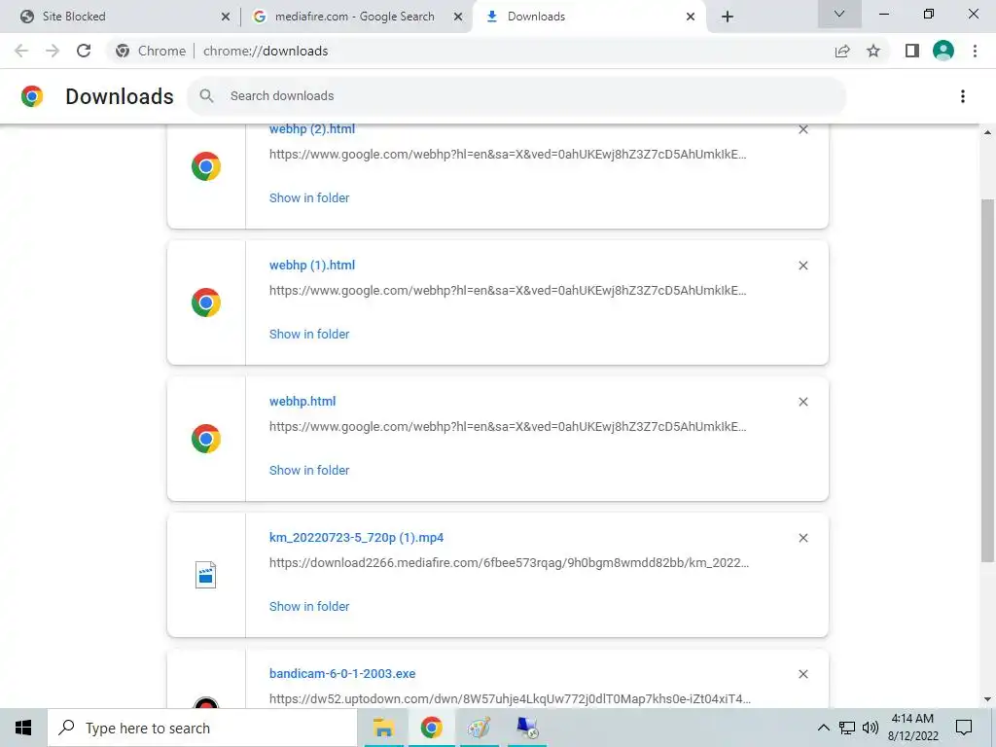Open the notification center icon
The image size is (996, 747).
[964, 728]
